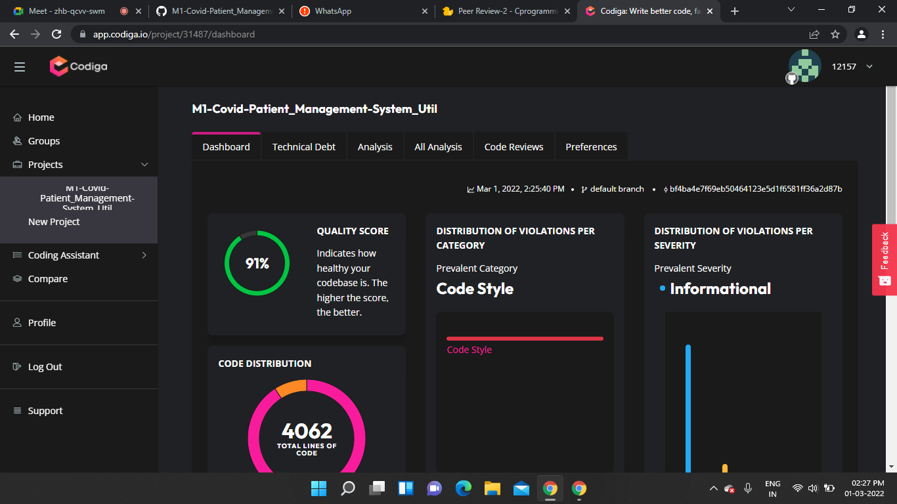Select the Preferences tab

point(590,146)
